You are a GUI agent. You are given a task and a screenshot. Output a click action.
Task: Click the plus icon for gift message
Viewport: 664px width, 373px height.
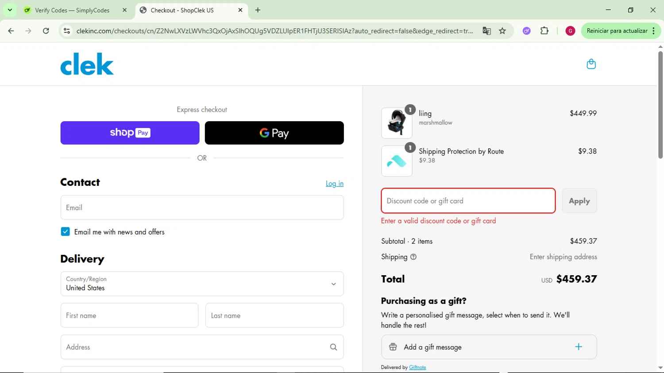coord(579,347)
